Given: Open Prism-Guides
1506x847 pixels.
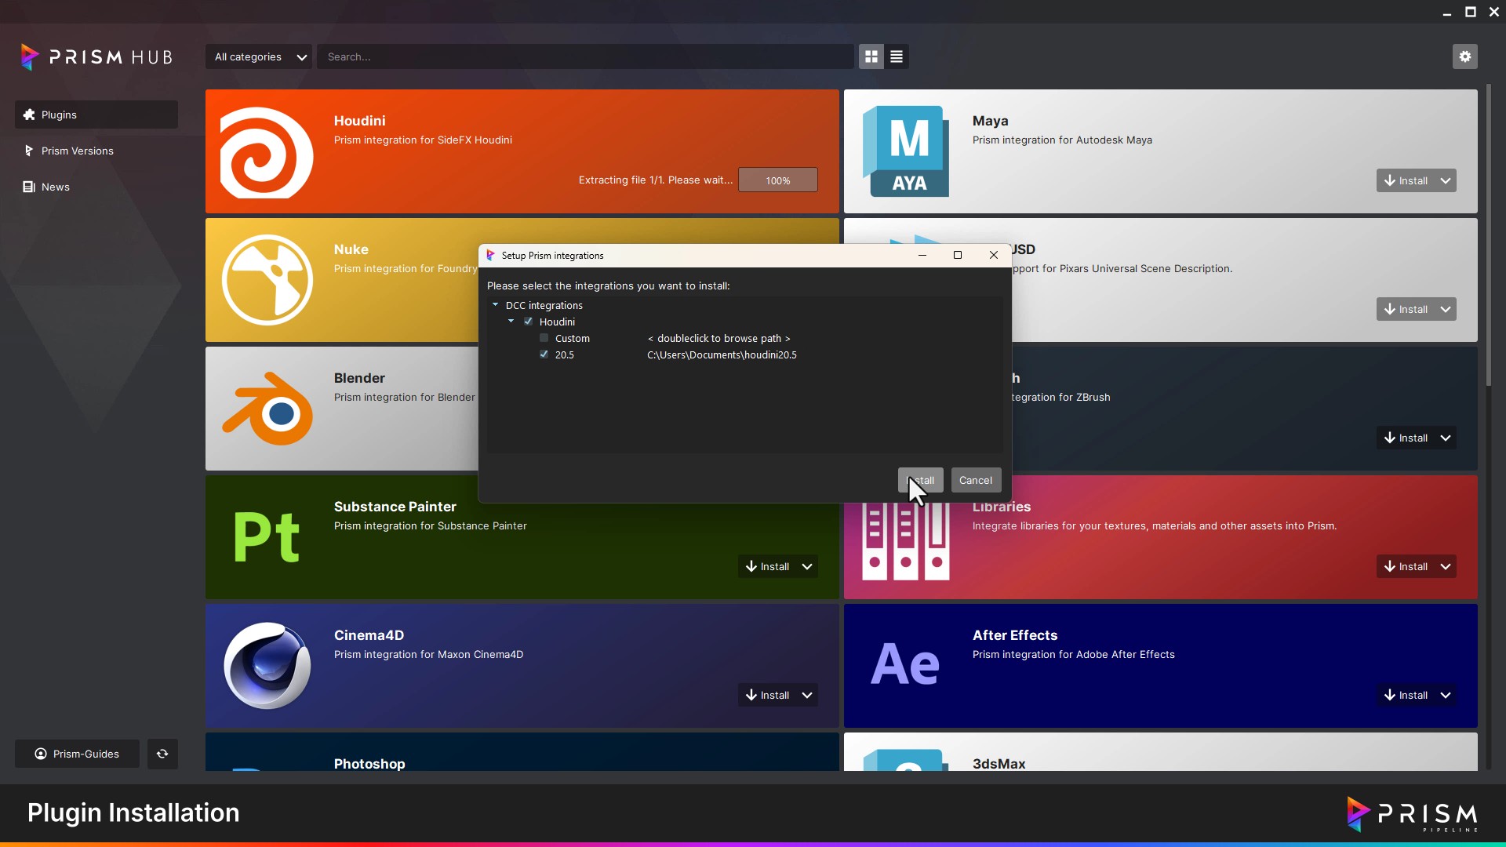Looking at the screenshot, I should pyautogui.click(x=77, y=754).
